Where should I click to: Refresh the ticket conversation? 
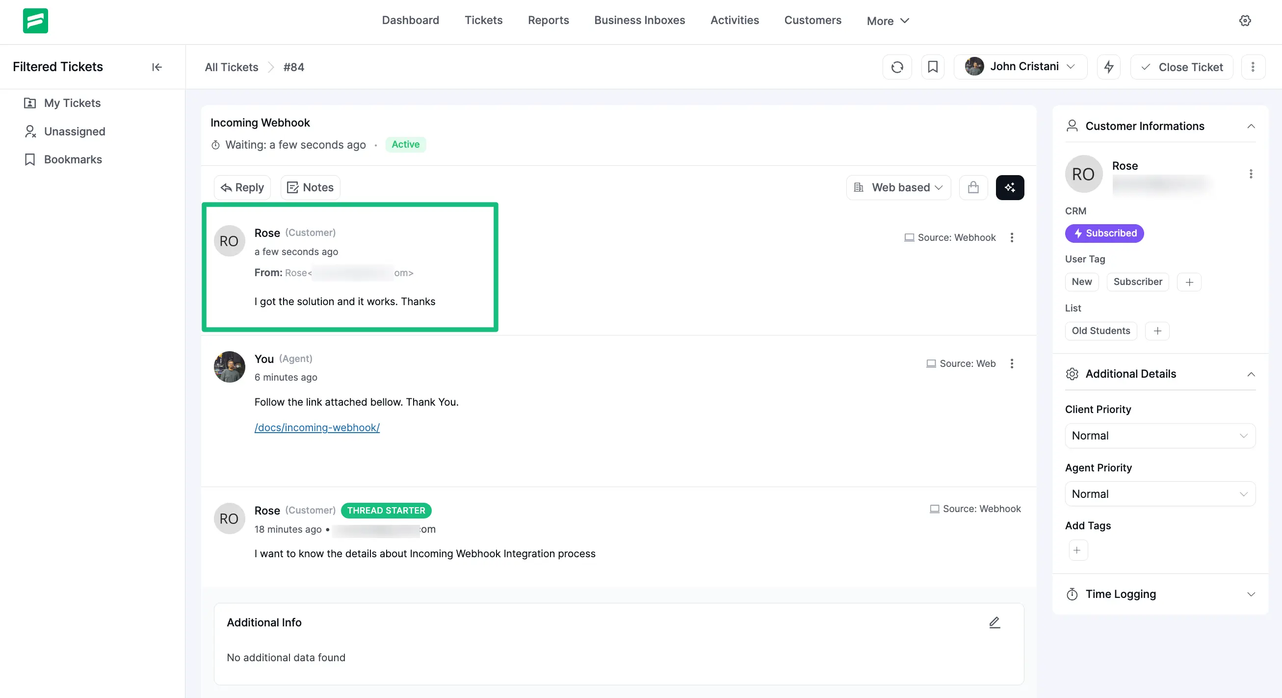coord(897,67)
